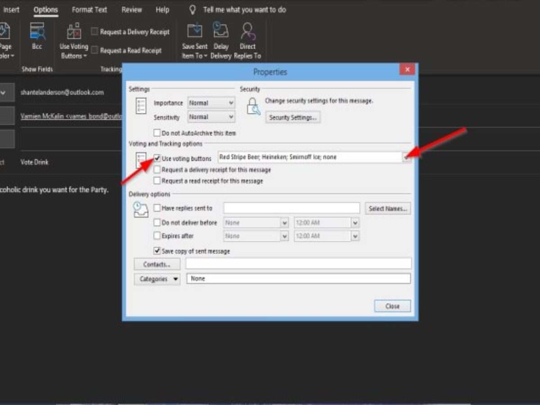The height and width of the screenshot is (405, 540).
Task: Expand the voting buttons options dropdown
Action: pos(406,157)
